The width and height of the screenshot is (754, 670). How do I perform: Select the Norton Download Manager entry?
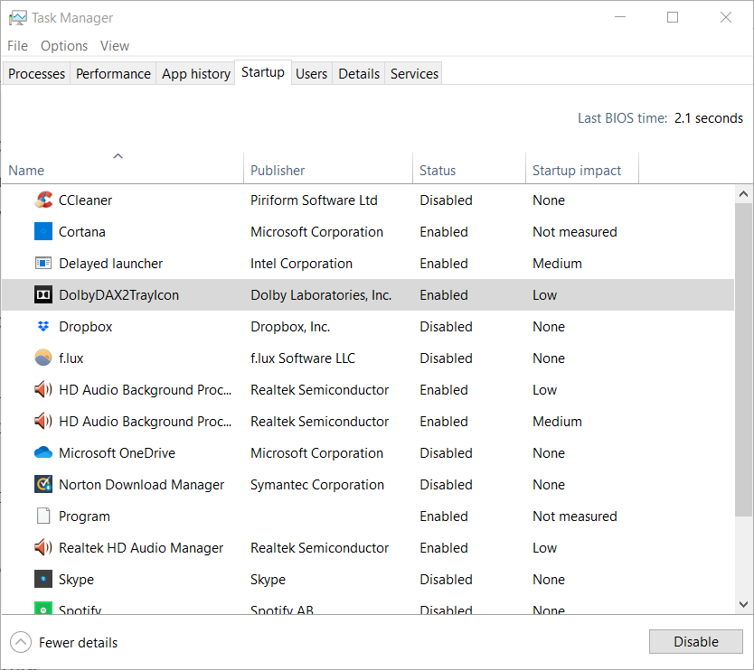coord(141,484)
